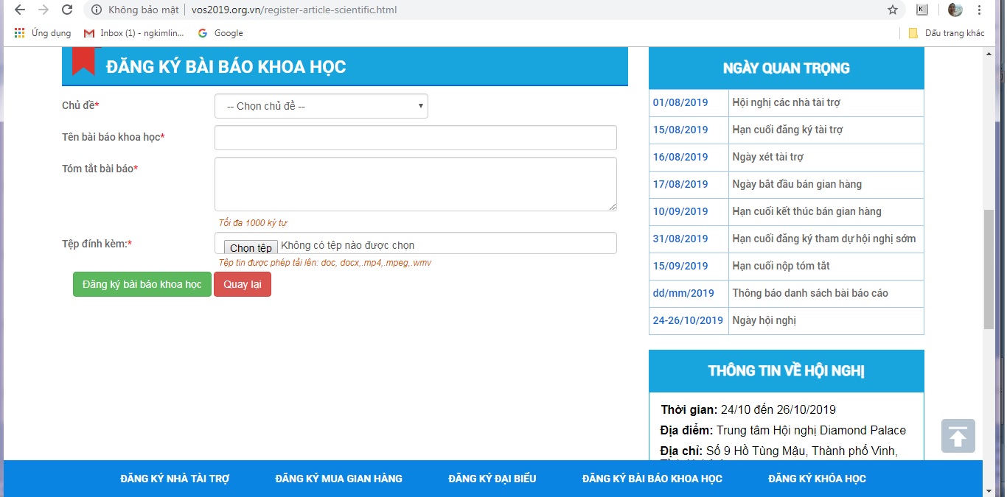
Task: Open the Ứng dụng apps grid shortcut
Action: click(x=43, y=33)
